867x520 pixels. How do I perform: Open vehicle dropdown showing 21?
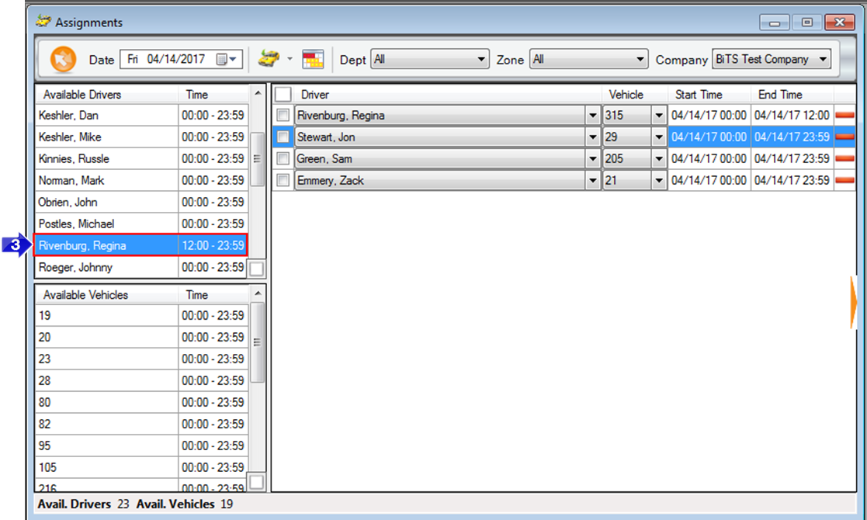[x=658, y=180]
